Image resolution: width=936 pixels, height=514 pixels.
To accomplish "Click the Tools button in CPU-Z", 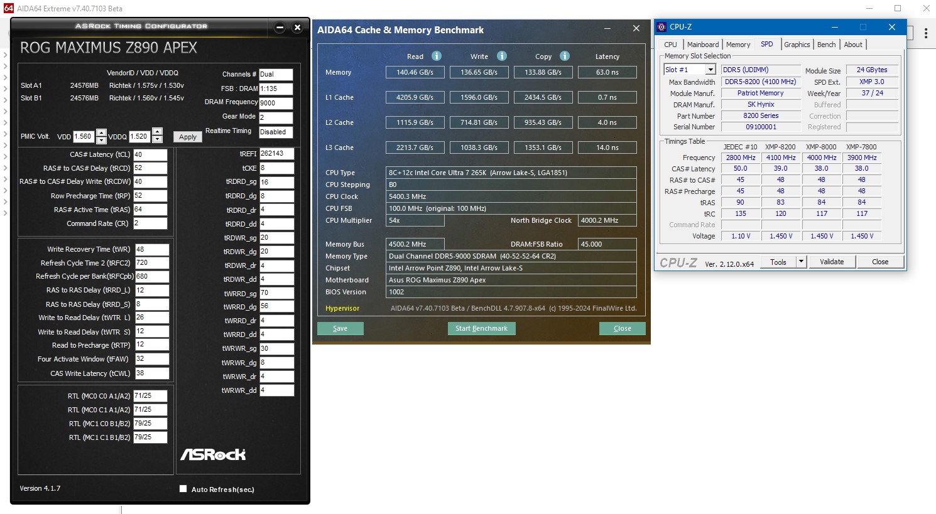I will click(778, 262).
